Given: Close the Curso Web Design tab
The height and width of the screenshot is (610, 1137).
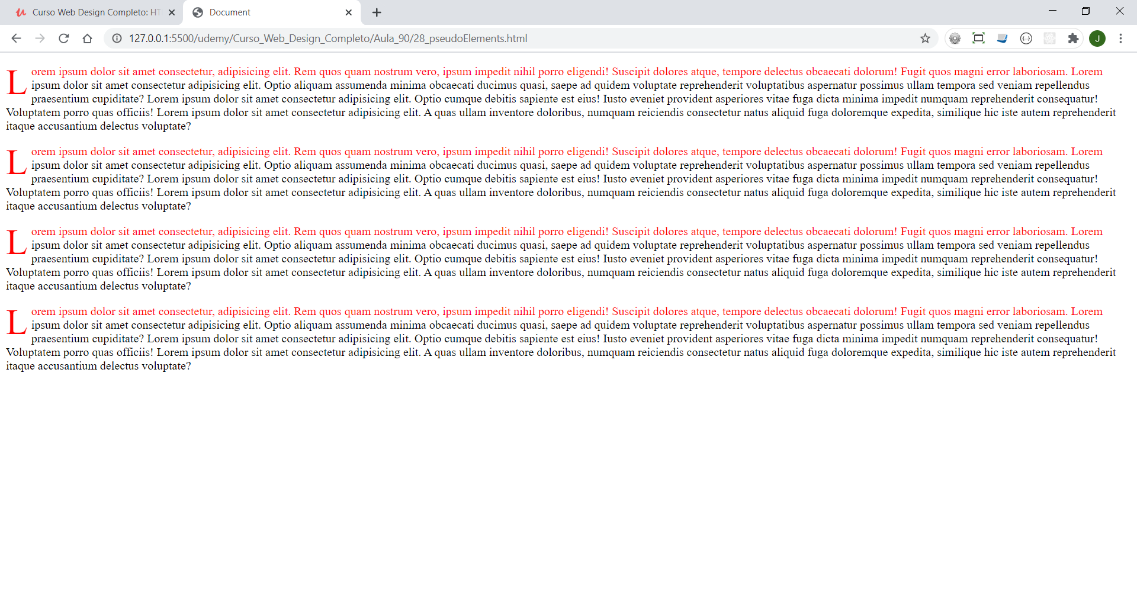Looking at the screenshot, I should click(x=172, y=12).
